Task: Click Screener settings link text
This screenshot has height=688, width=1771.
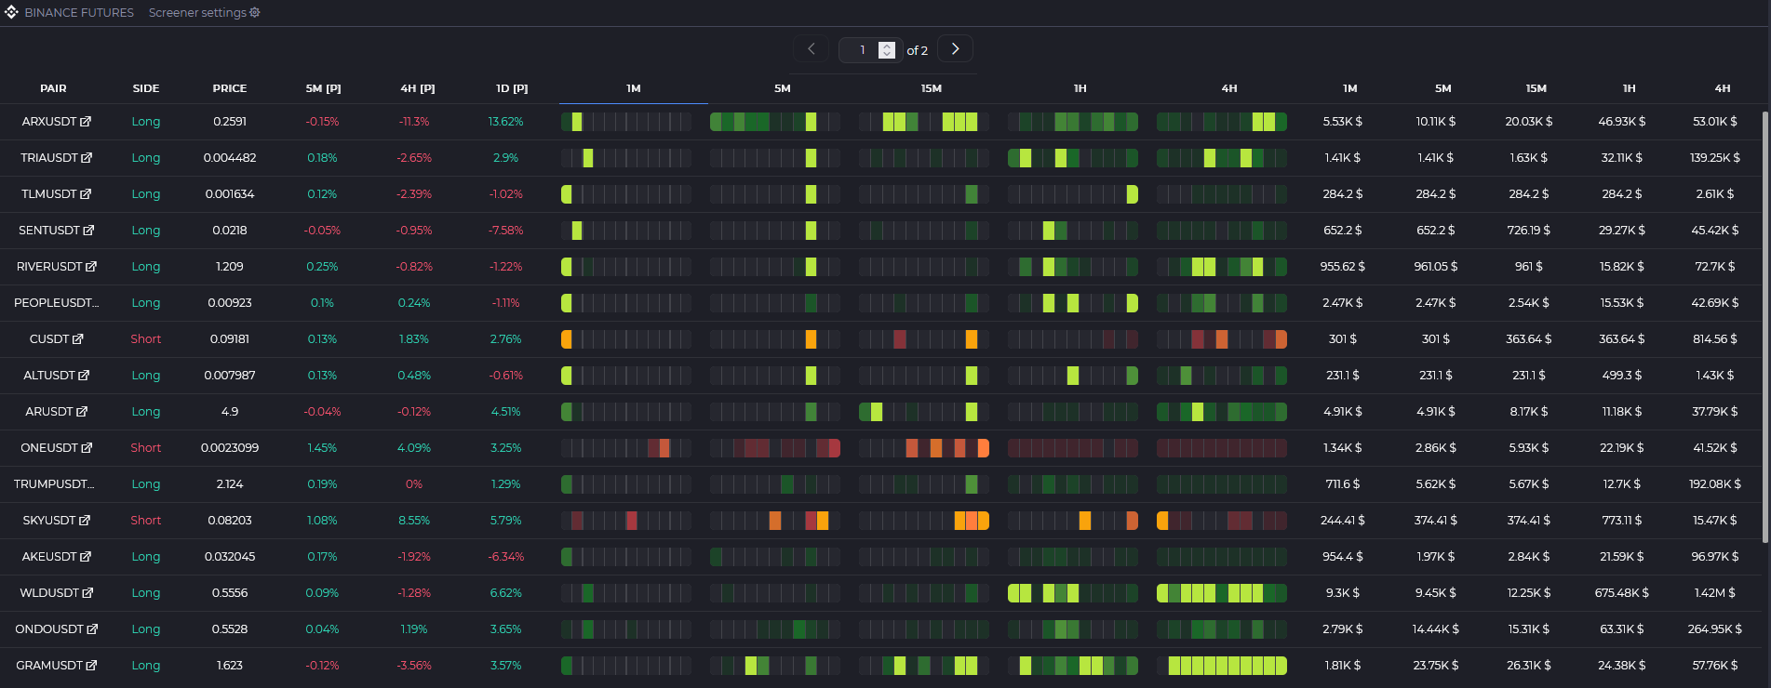Action: [197, 13]
